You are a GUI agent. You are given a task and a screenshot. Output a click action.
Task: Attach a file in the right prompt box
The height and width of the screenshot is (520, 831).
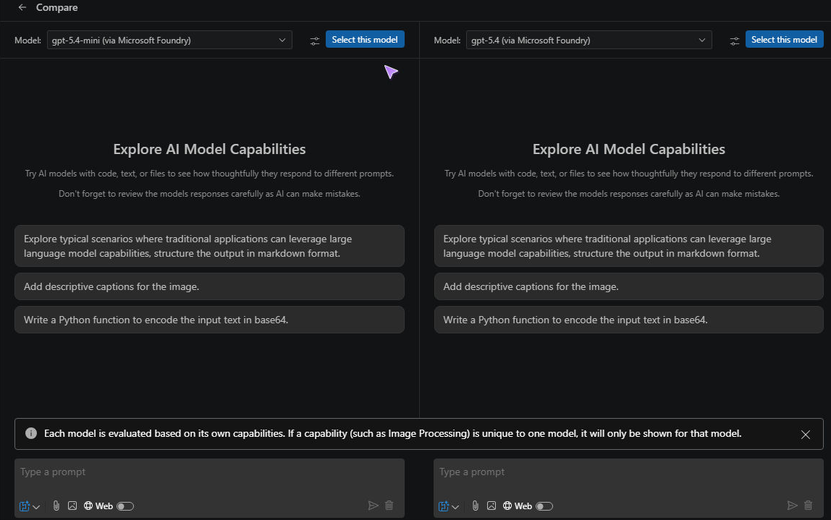click(x=476, y=506)
